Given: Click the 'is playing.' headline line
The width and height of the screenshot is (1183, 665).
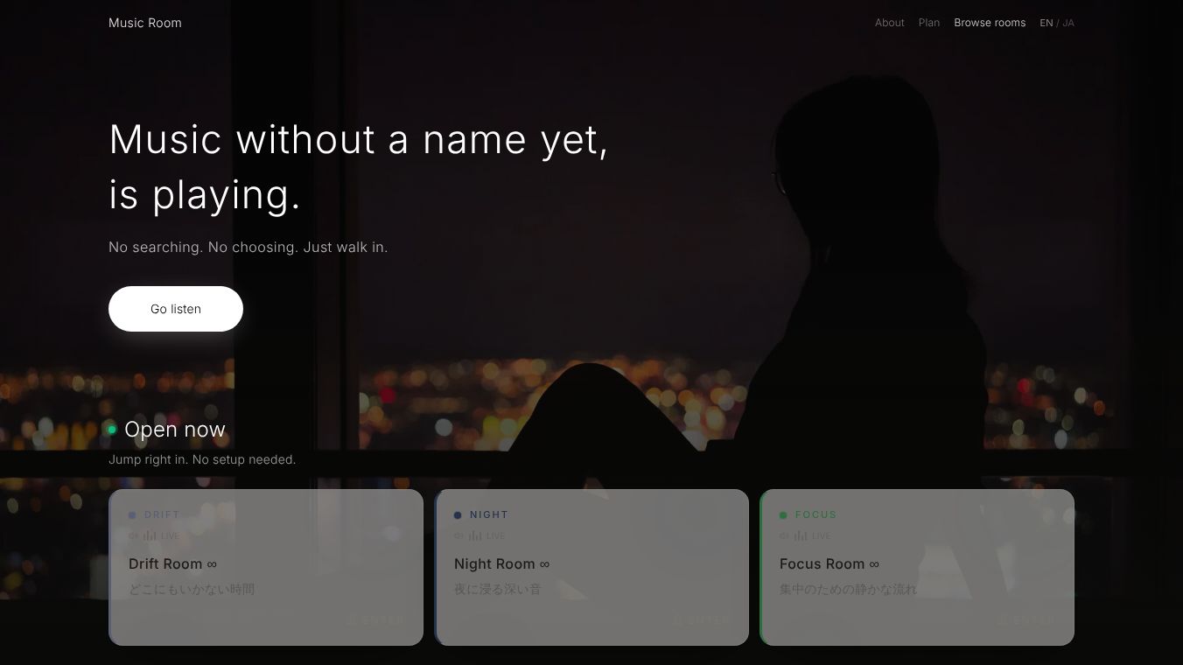Looking at the screenshot, I should pyautogui.click(x=205, y=194).
